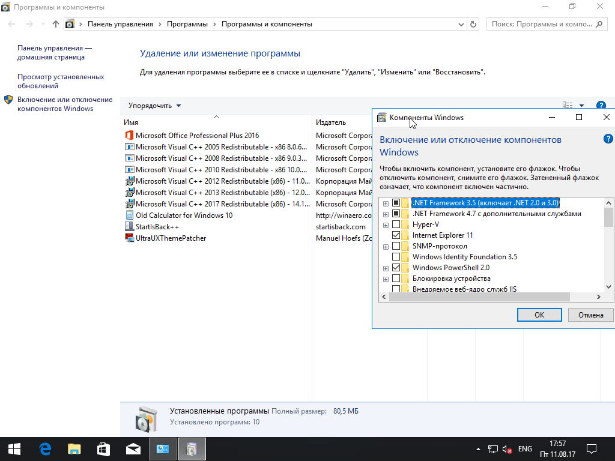
Task: Go up one level in Control Panel
Action: pyautogui.click(x=56, y=24)
